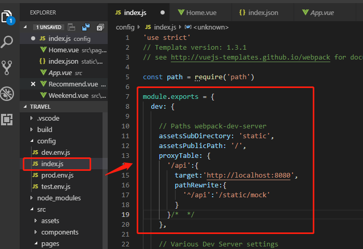The width and height of the screenshot is (363, 249).
Task: Expand the .vscode folder
Action: (x=32, y=118)
